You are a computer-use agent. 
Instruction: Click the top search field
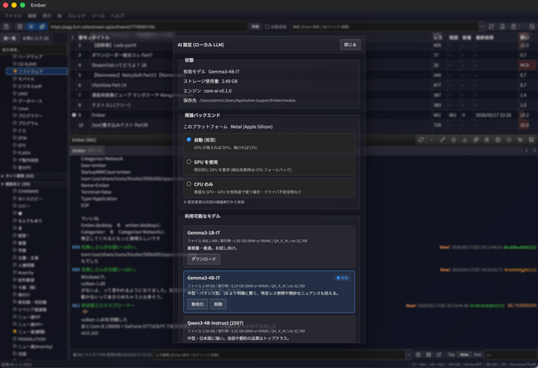(x=384, y=26)
